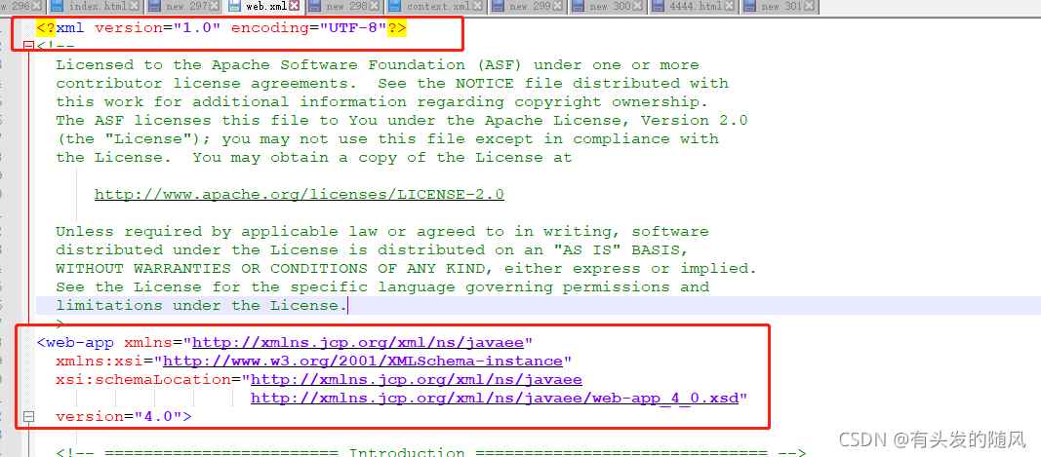Click the line starting 'Licensed to the Apache'
The height and width of the screenshot is (457, 1041).
point(378,65)
